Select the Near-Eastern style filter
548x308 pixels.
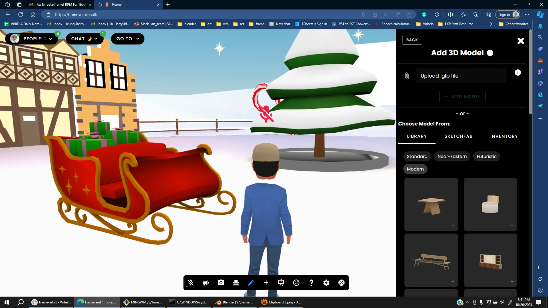452,157
